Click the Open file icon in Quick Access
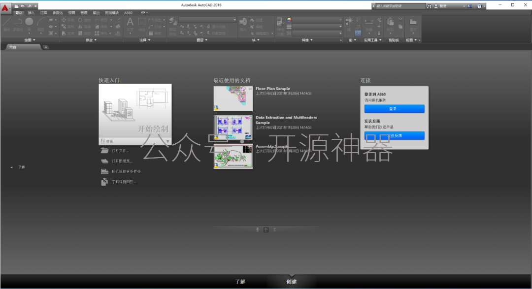This screenshot has height=289, width=532. (23, 6)
